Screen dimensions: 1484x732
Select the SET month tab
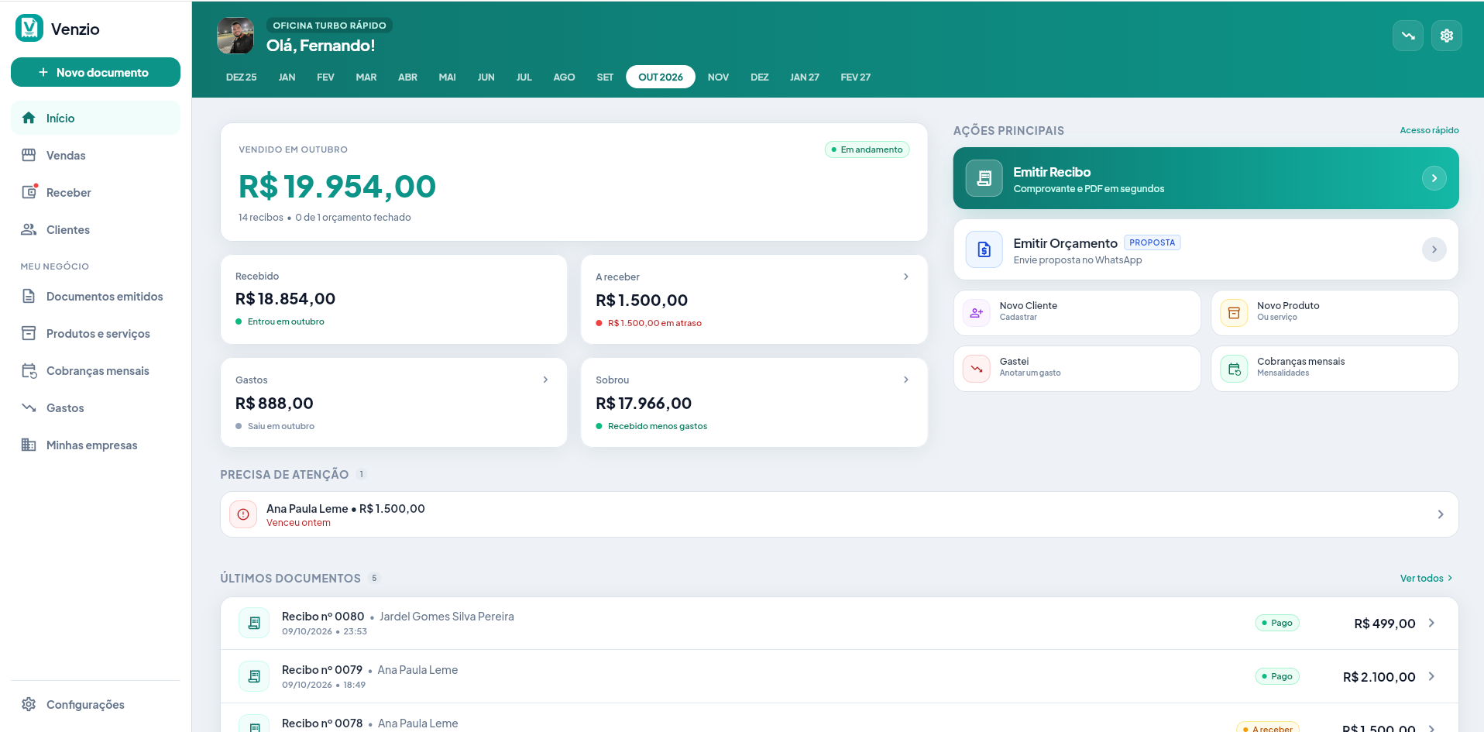click(605, 77)
